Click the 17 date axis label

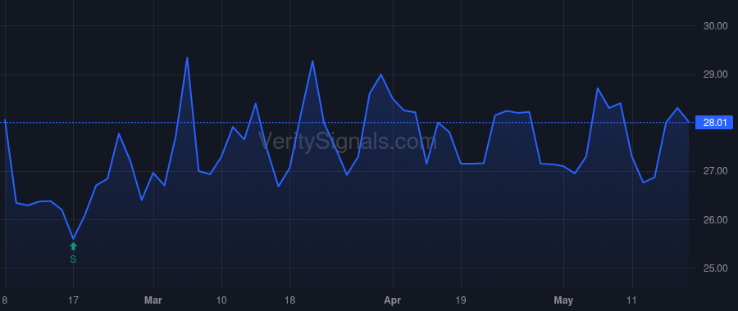73,300
